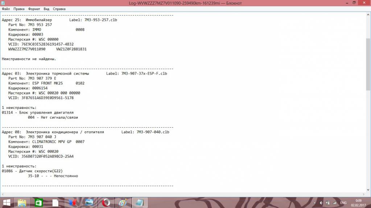Open the volume control in the tray

(x=321, y=203)
